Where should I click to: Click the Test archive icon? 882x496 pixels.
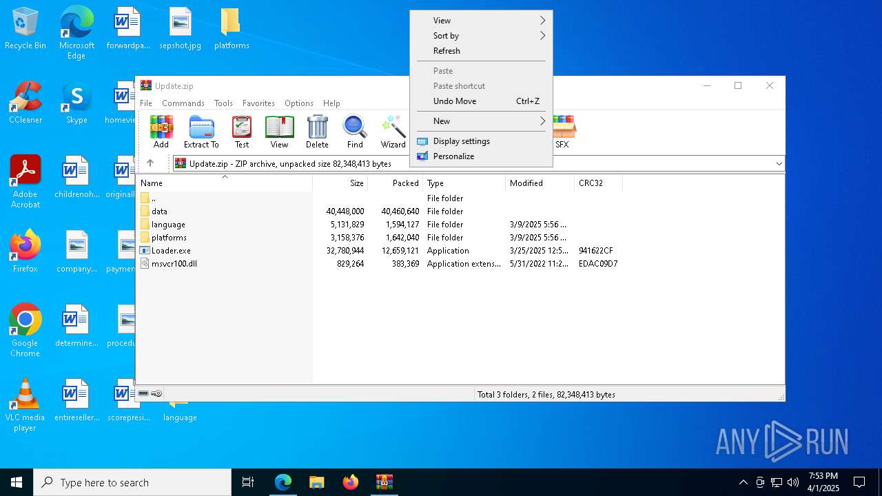click(x=242, y=132)
